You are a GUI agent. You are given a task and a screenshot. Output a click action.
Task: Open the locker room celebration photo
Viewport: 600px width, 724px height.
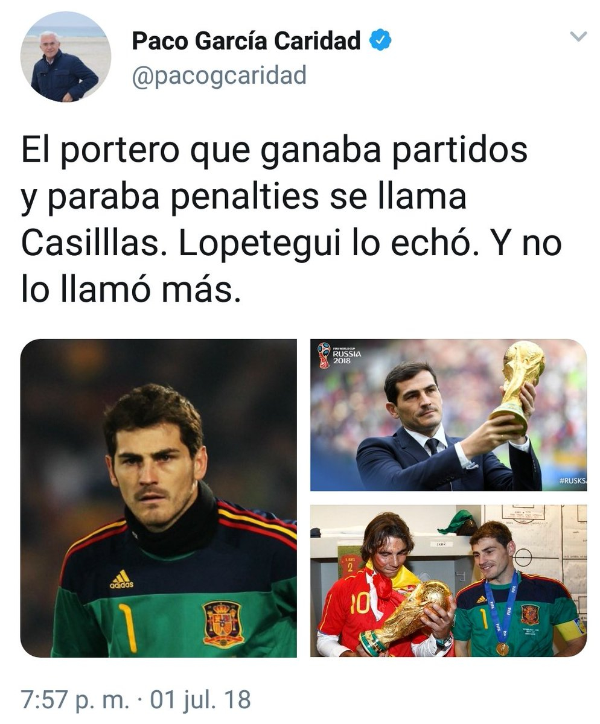tap(448, 581)
